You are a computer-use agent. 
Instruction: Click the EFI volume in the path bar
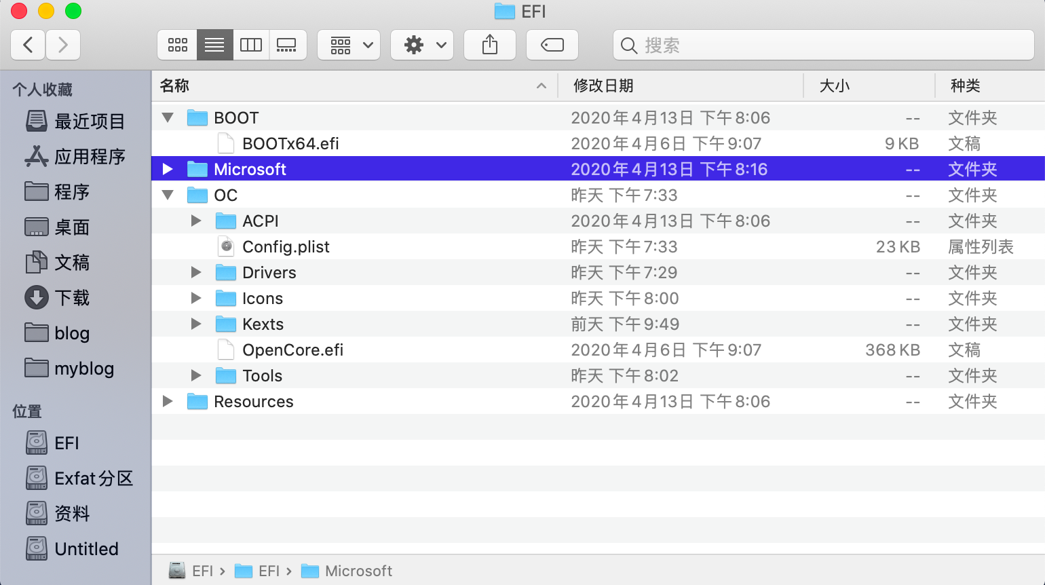point(191,571)
